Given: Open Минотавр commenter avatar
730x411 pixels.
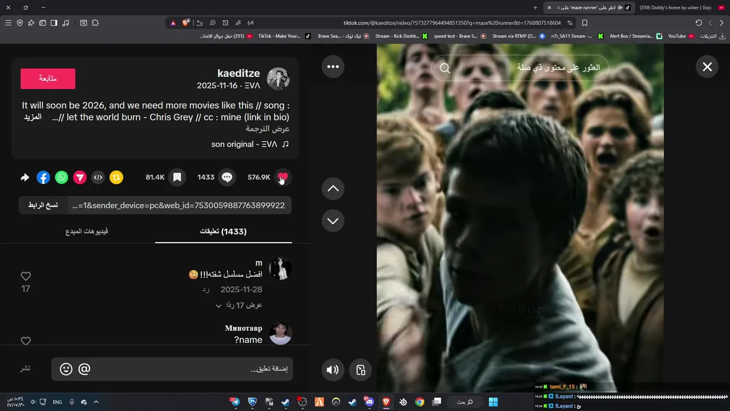Looking at the screenshot, I should pyautogui.click(x=280, y=333).
